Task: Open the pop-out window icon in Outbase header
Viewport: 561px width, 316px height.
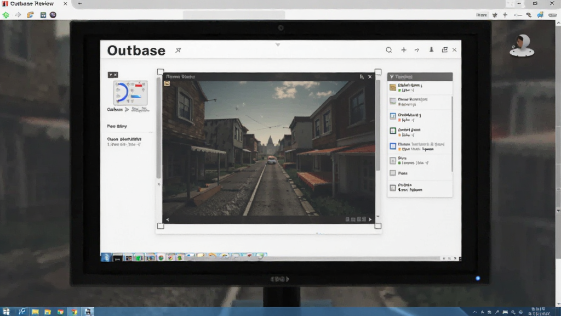Action: point(445,50)
